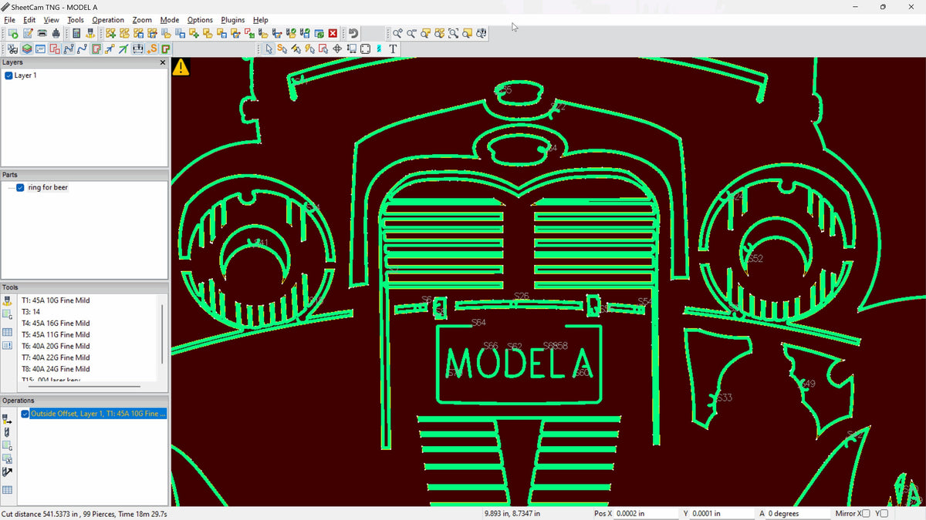
Task: Select the Text 'T' tool icon
Action: pyautogui.click(x=393, y=49)
